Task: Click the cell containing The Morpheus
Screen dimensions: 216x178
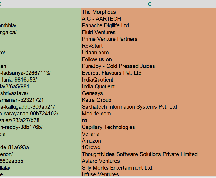Action: tap(148, 12)
